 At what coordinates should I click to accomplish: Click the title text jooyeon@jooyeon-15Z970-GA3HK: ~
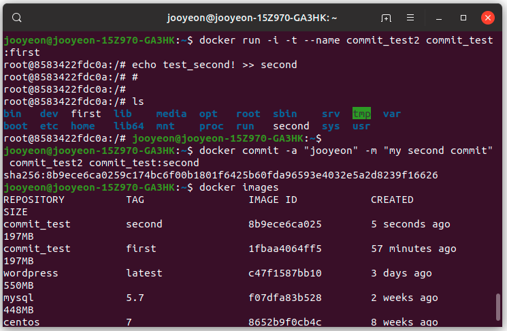click(x=252, y=18)
